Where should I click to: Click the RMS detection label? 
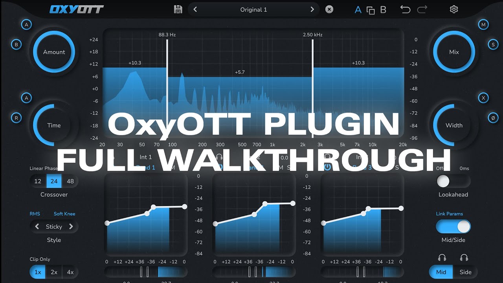(x=35, y=214)
